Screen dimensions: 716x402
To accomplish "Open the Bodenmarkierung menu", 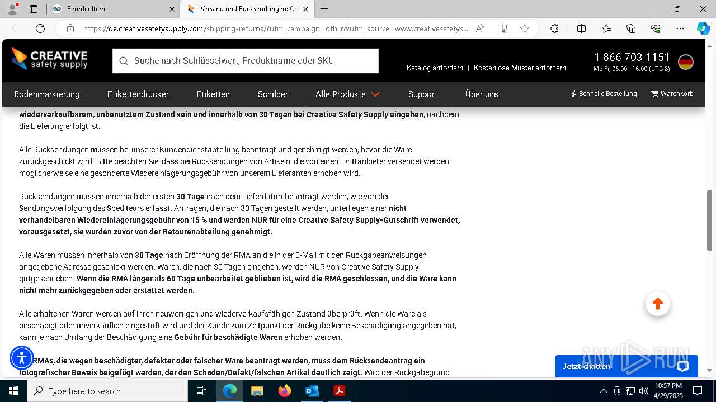I will (x=46, y=94).
